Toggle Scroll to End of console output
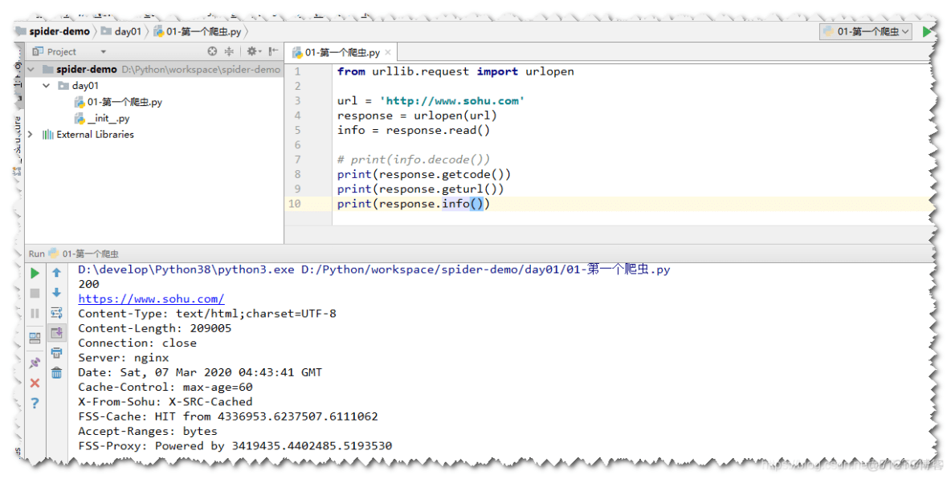The width and height of the screenshot is (951, 479). pyautogui.click(x=56, y=332)
